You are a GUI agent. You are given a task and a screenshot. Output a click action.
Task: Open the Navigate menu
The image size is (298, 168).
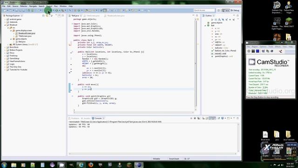tap(33, 6)
